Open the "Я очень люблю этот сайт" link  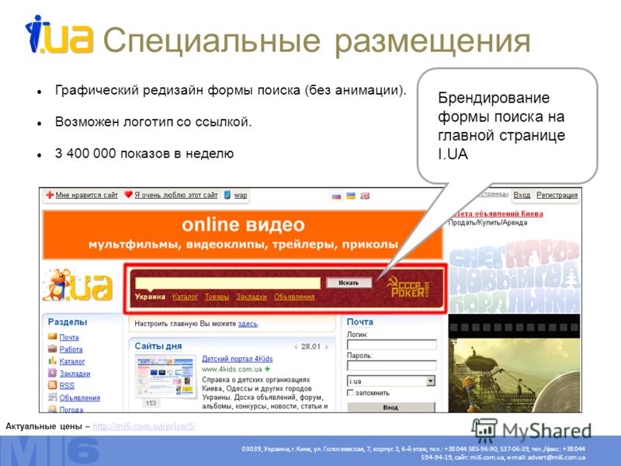click(x=176, y=195)
